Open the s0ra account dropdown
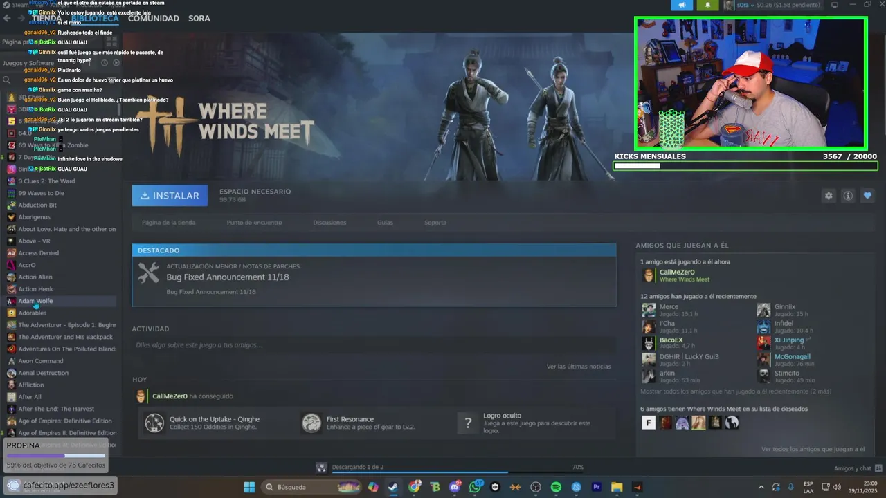886x498 pixels. (774, 6)
